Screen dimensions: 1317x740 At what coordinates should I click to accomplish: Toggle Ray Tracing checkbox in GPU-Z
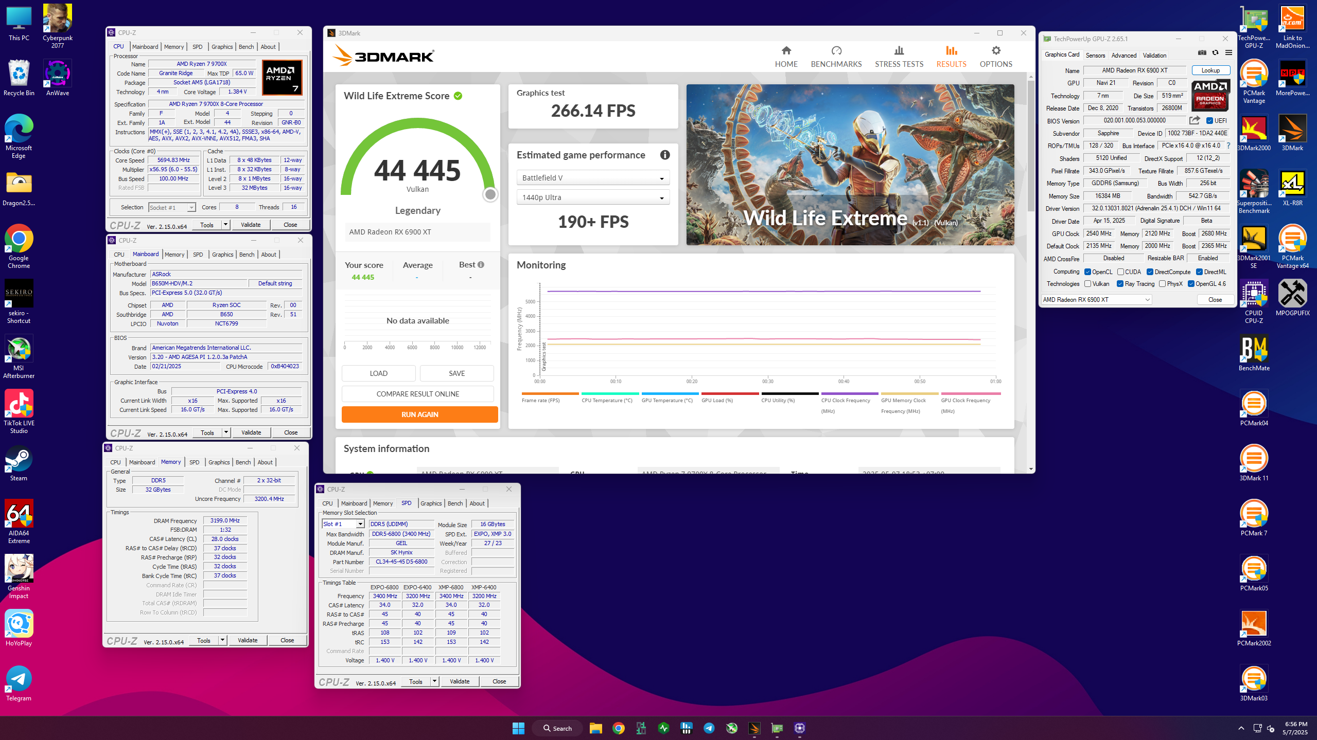tap(1120, 284)
